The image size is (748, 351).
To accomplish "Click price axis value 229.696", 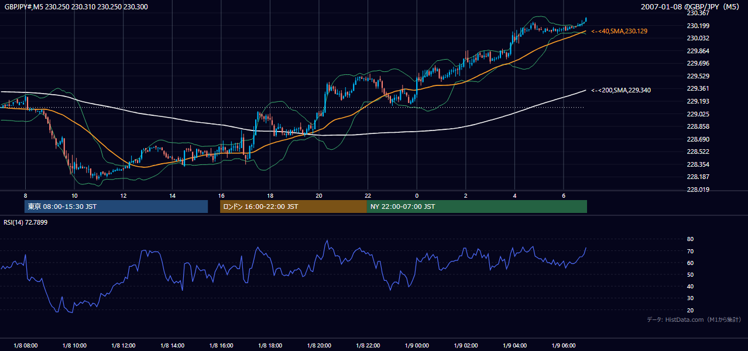I will click(698, 63).
